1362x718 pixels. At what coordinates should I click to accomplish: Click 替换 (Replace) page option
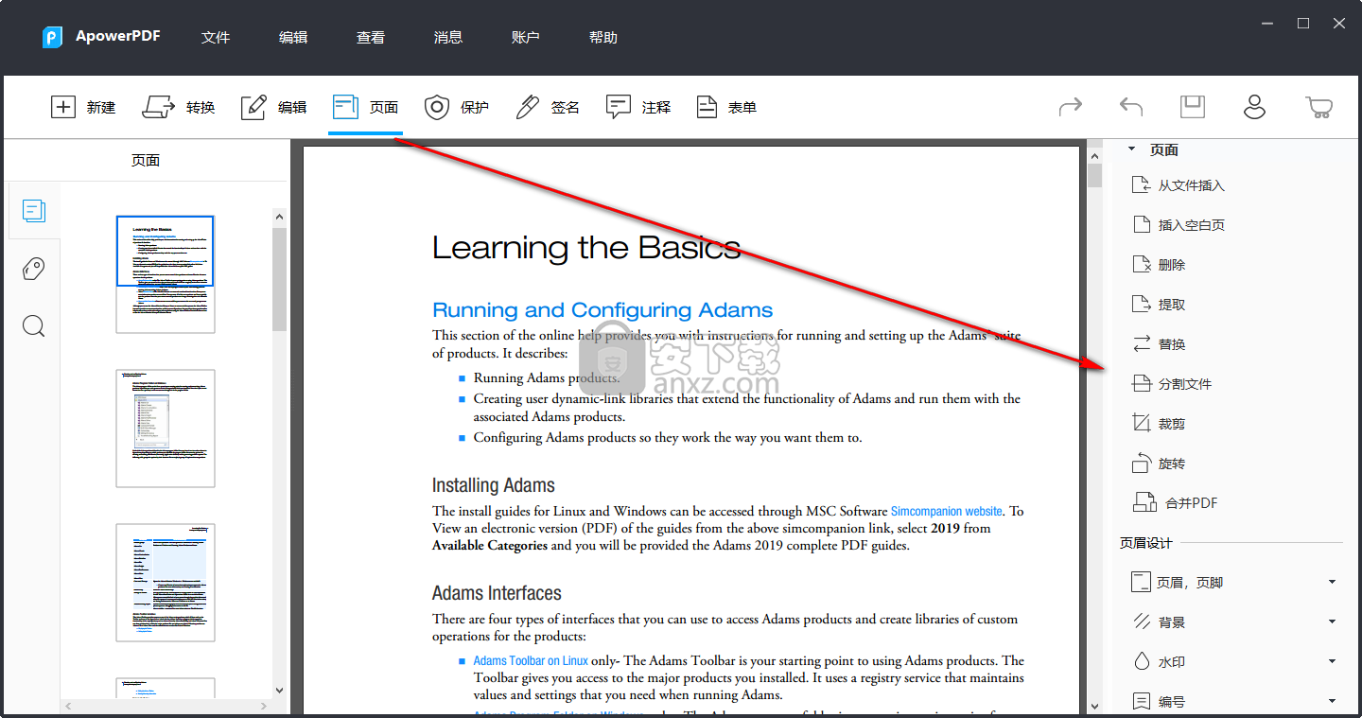pos(1159,344)
